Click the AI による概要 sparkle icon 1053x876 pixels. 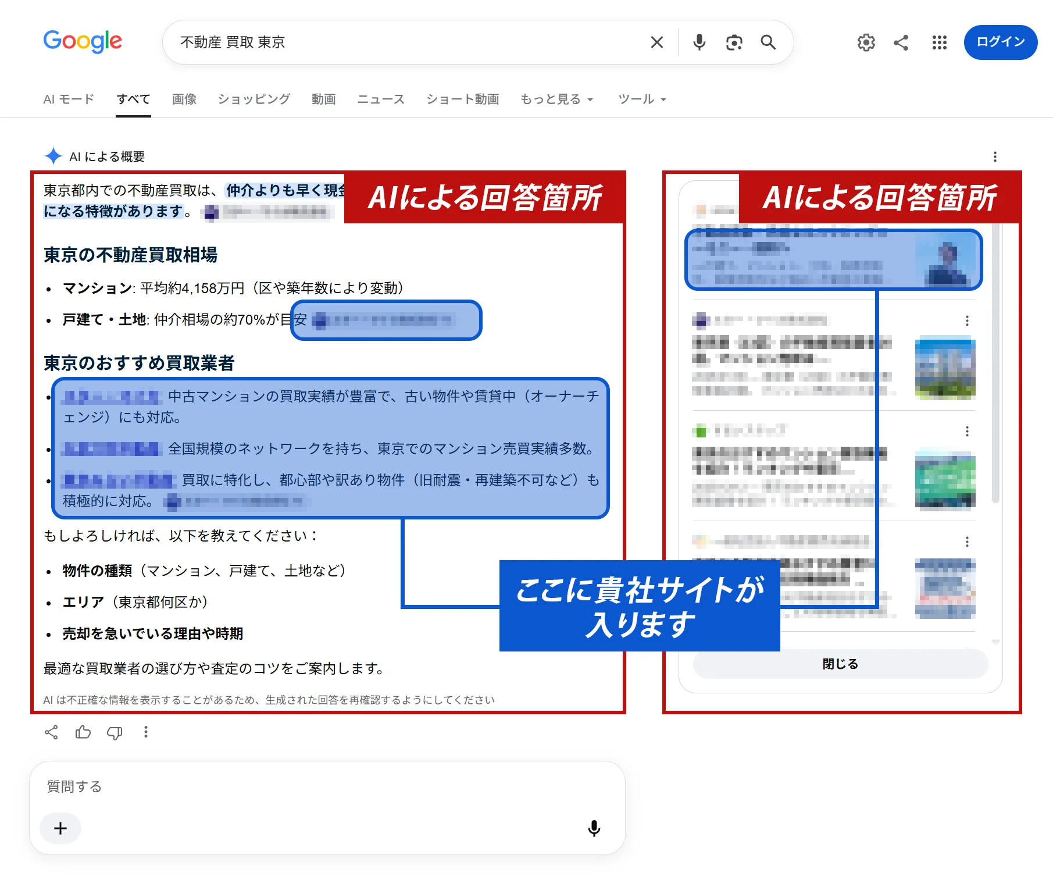[53, 156]
